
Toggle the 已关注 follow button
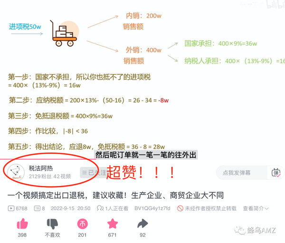(94, 173)
